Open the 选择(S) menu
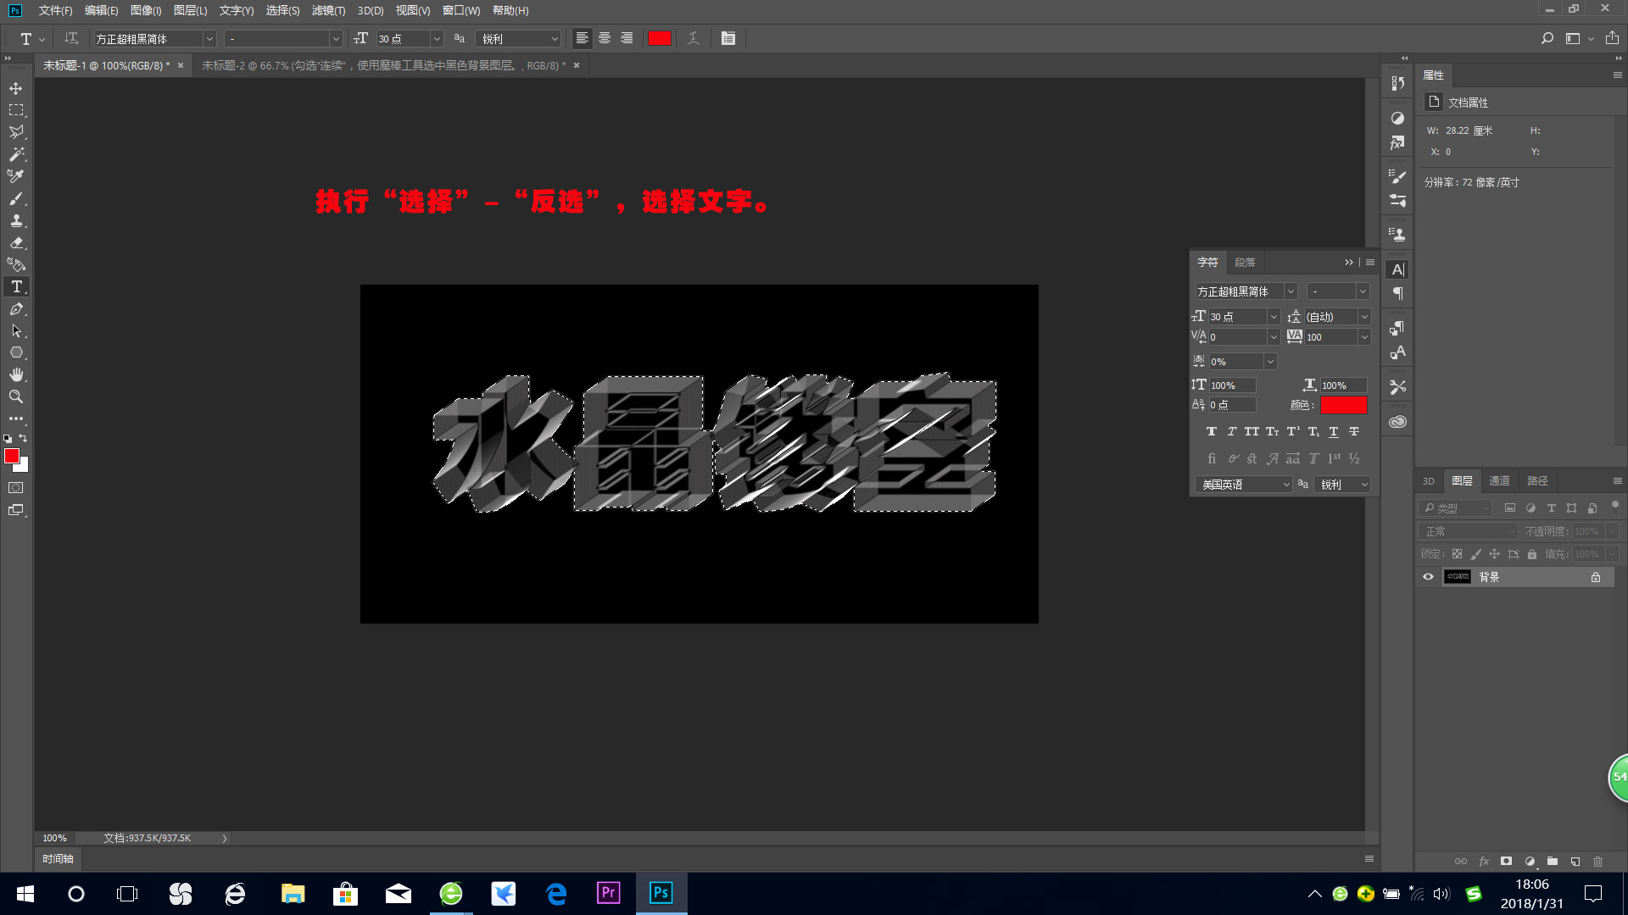The image size is (1628, 915). coord(282,11)
